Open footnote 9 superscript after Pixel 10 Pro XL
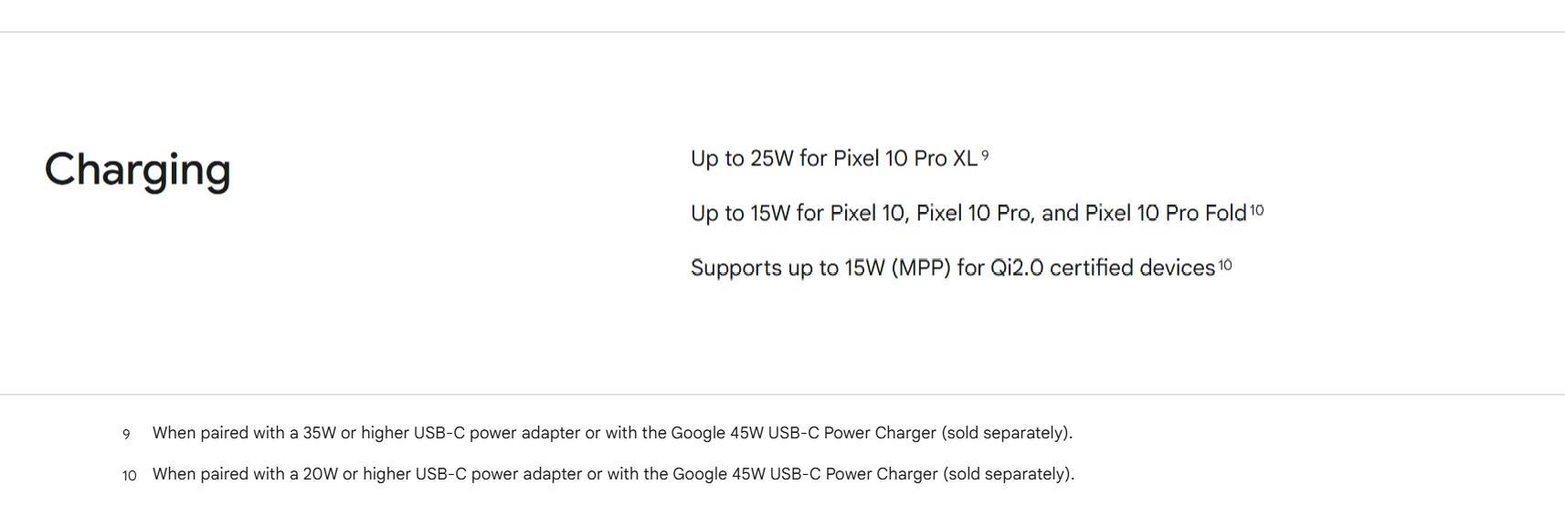1565x527 pixels. [985, 155]
